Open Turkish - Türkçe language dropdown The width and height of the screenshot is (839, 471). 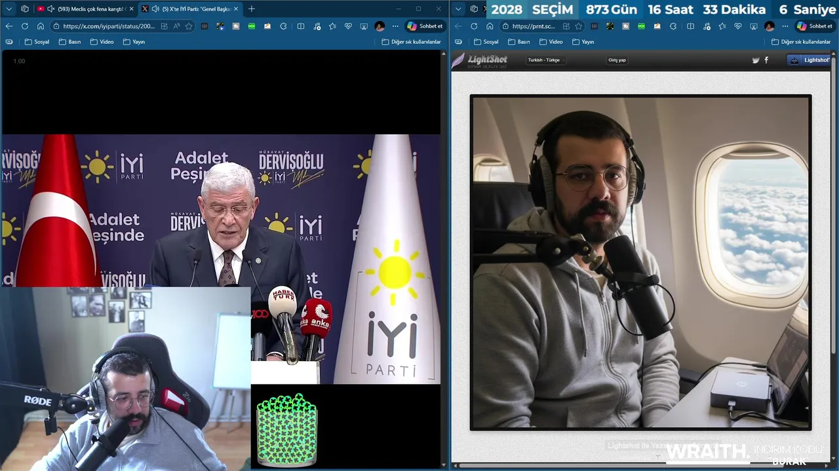click(546, 60)
